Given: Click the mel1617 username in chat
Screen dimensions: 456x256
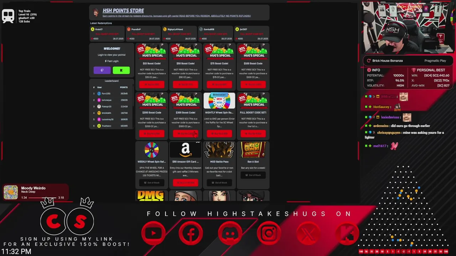Looking at the screenshot, I should tap(380, 146).
